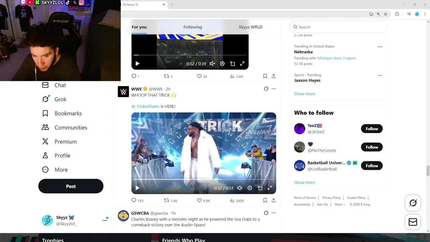Screen dimensions: 430x242
Task: Mute the Trick Williams video
Action: pos(240,188)
